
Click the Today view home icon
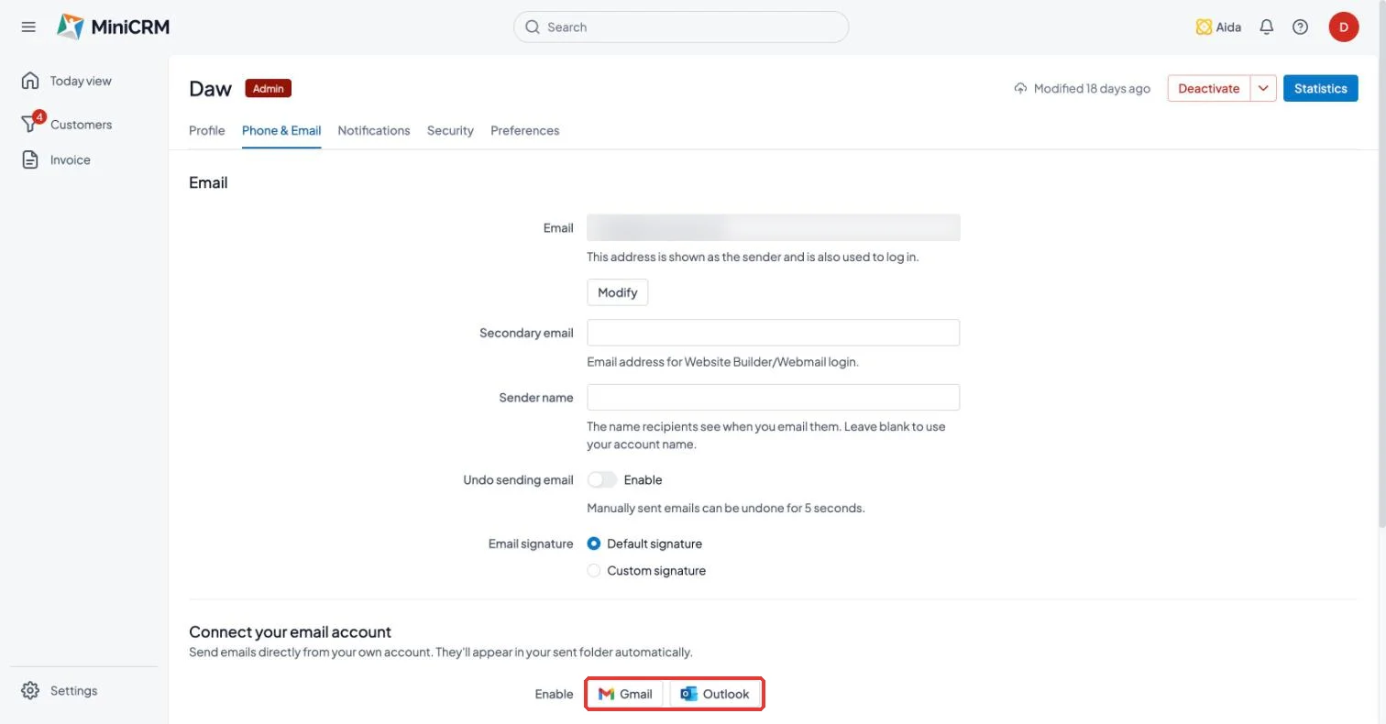point(30,80)
